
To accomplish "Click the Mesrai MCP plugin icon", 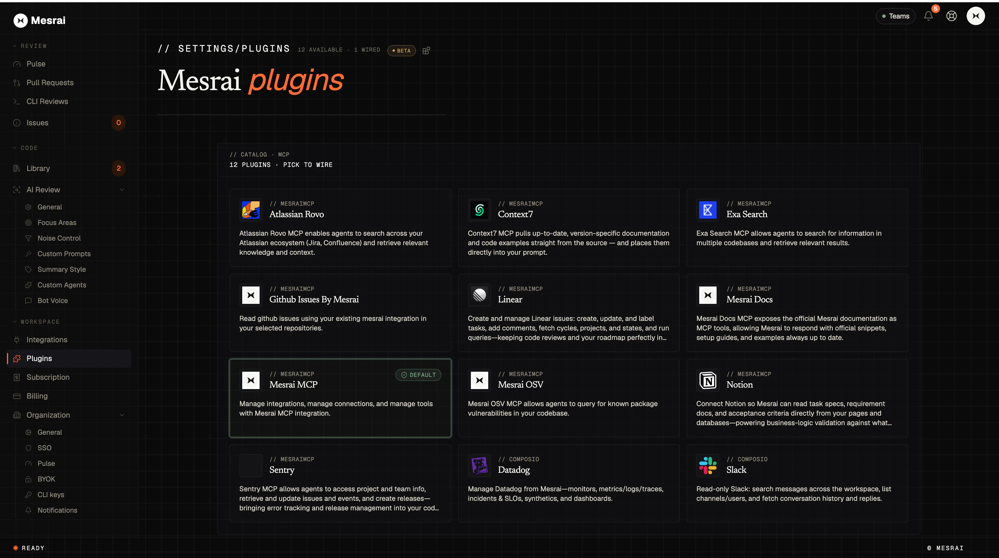I will pyautogui.click(x=251, y=380).
